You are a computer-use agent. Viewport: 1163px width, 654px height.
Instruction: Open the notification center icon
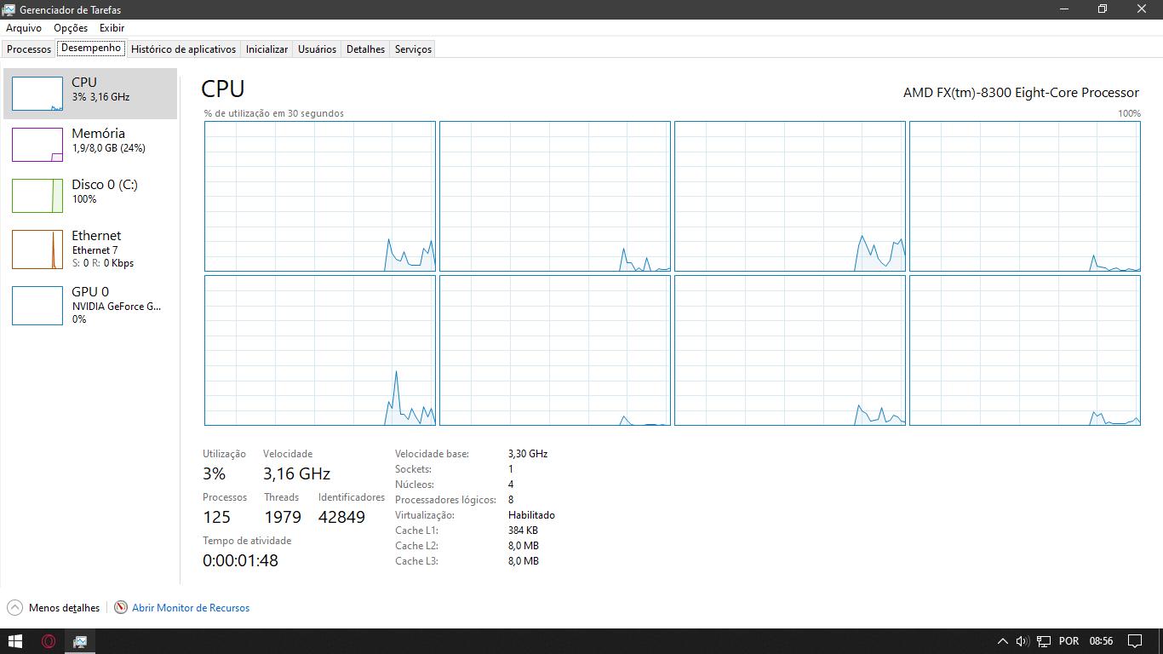(1135, 641)
